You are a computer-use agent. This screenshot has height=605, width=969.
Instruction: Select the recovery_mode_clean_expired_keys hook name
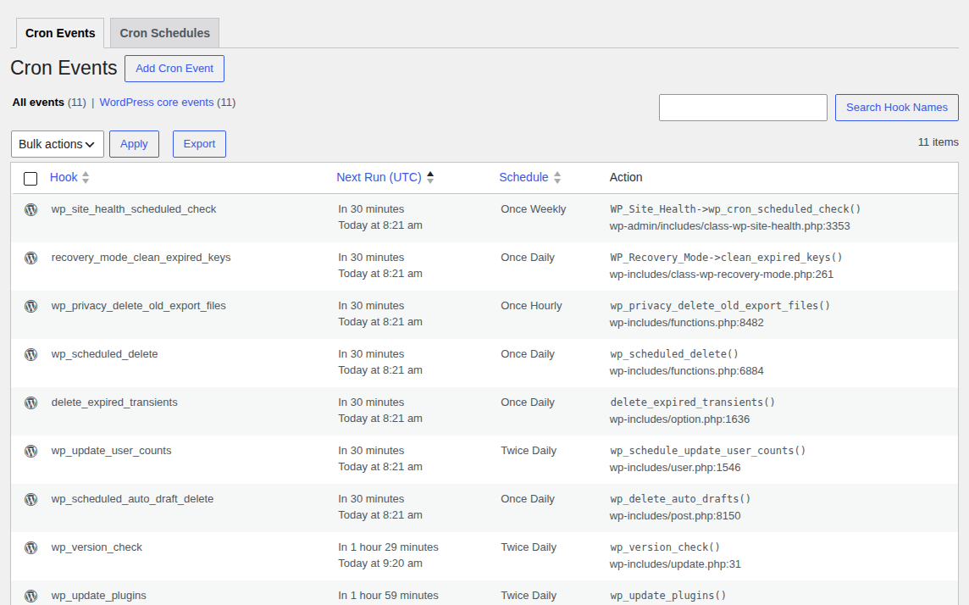141,257
